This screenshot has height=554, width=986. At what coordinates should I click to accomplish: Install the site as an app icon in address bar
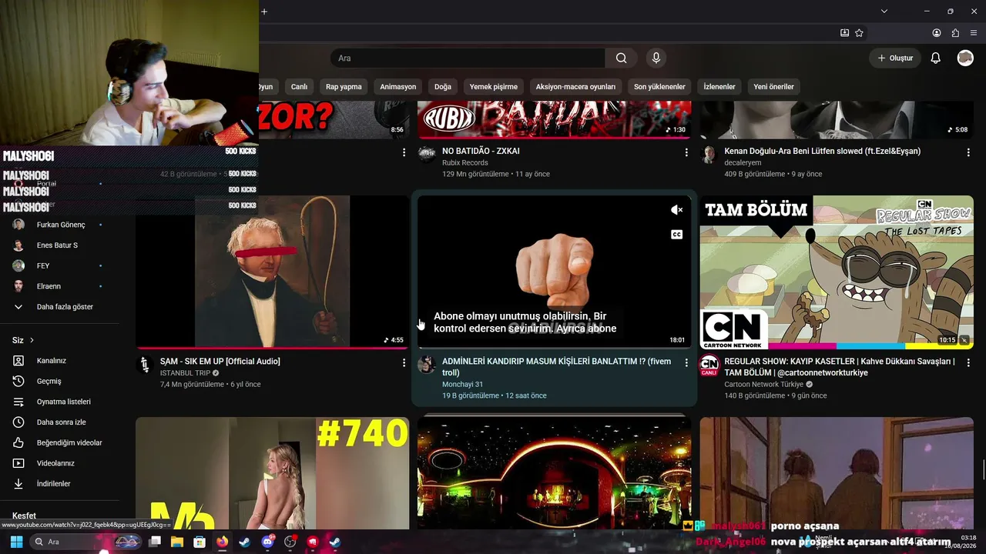pyautogui.click(x=844, y=33)
